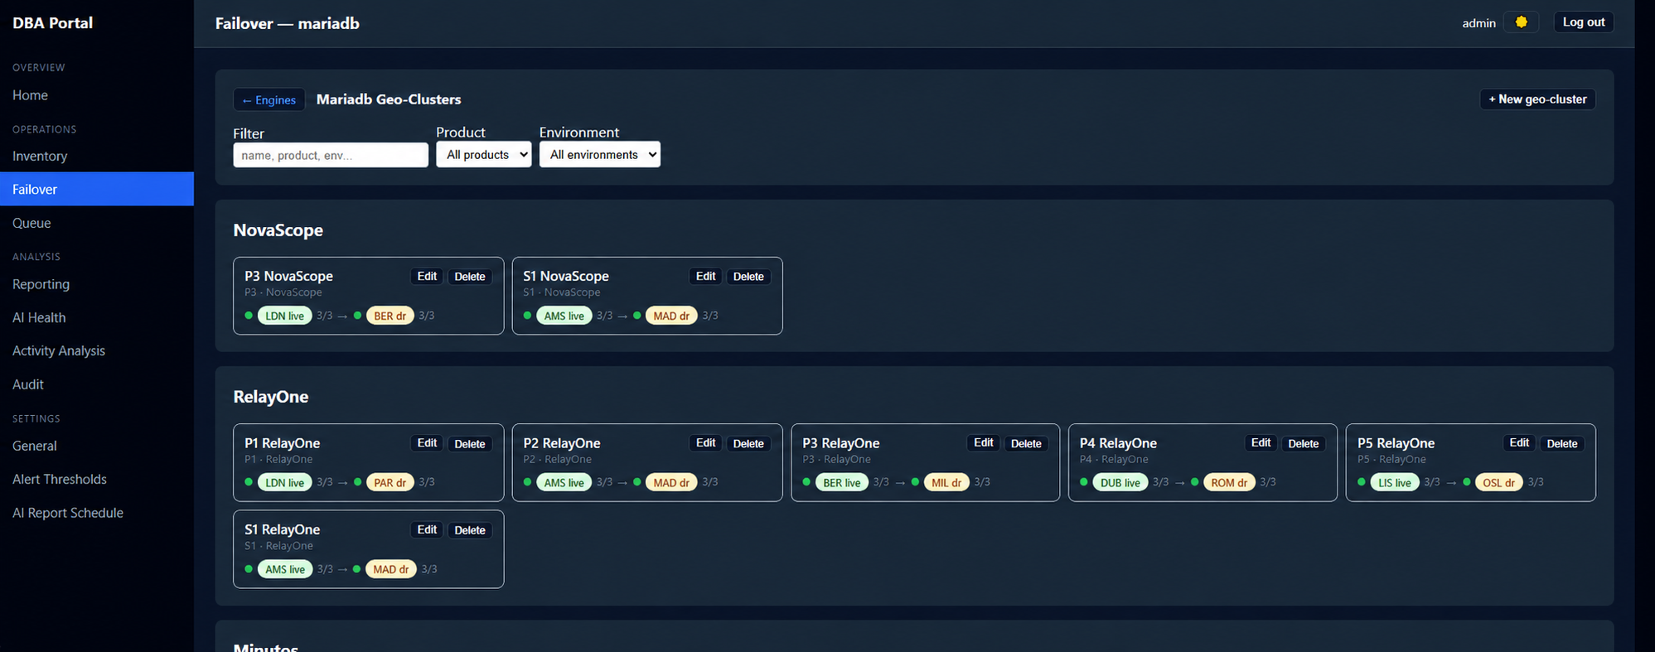Open the Reporting page
1655x652 pixels.
[97, 284]
